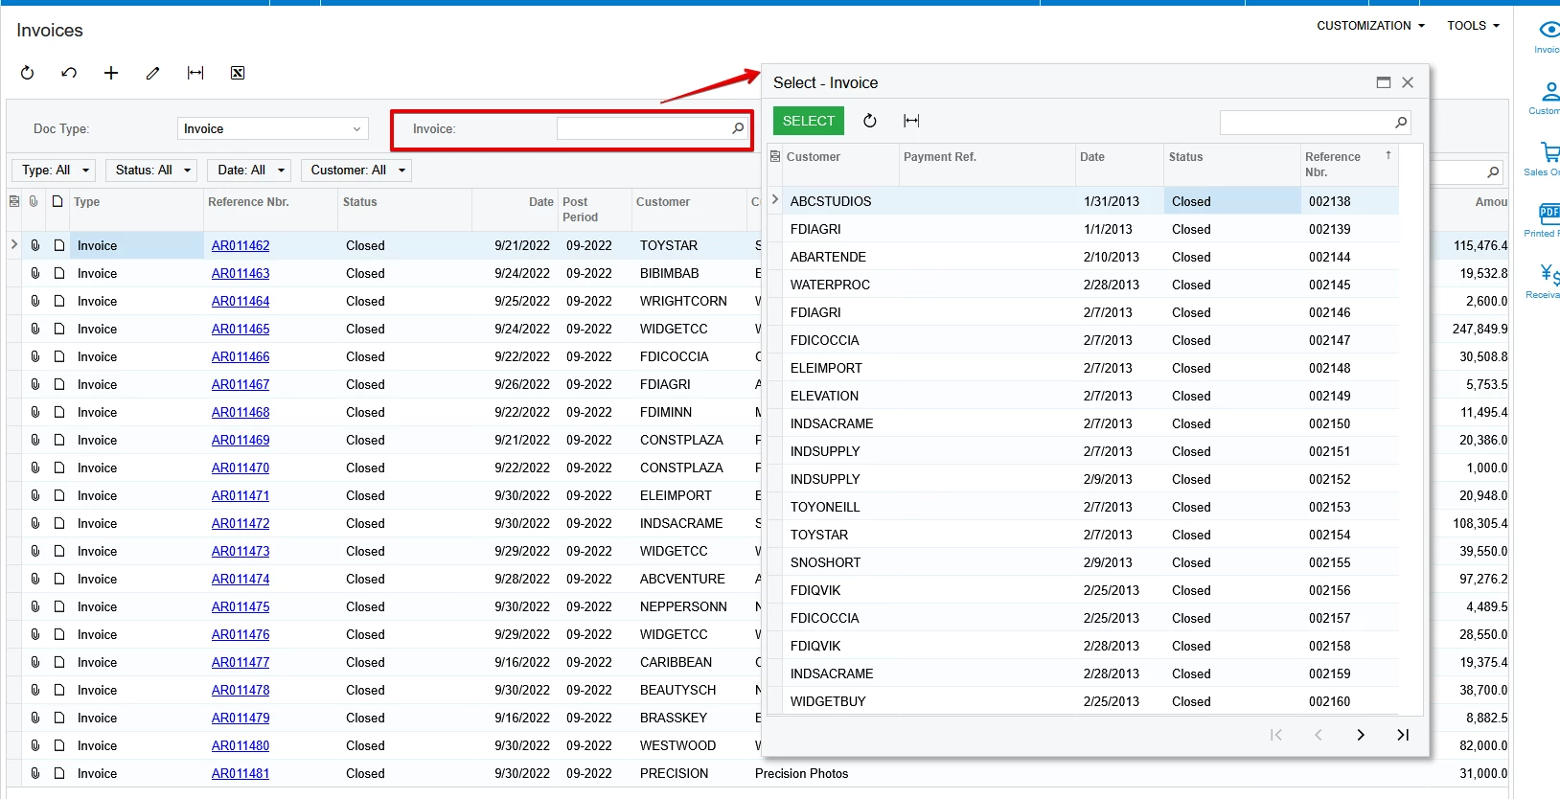
Task: Go to first page in dialog
Action: (1276, 735)
